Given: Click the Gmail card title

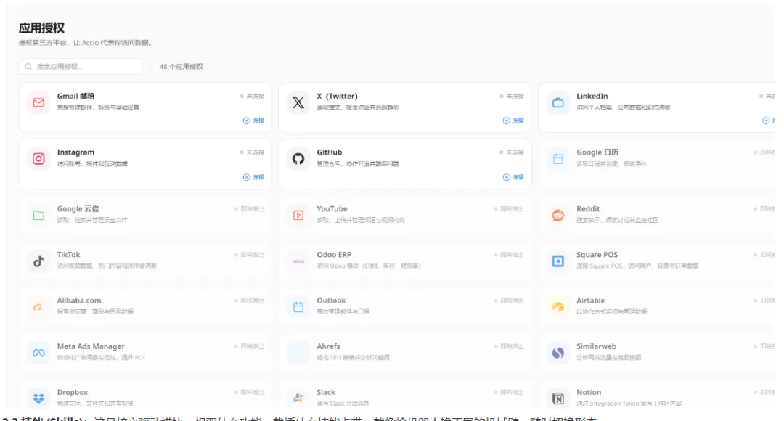Looking at the screenshot, I should pyautogui.click(x=75, y=96).
